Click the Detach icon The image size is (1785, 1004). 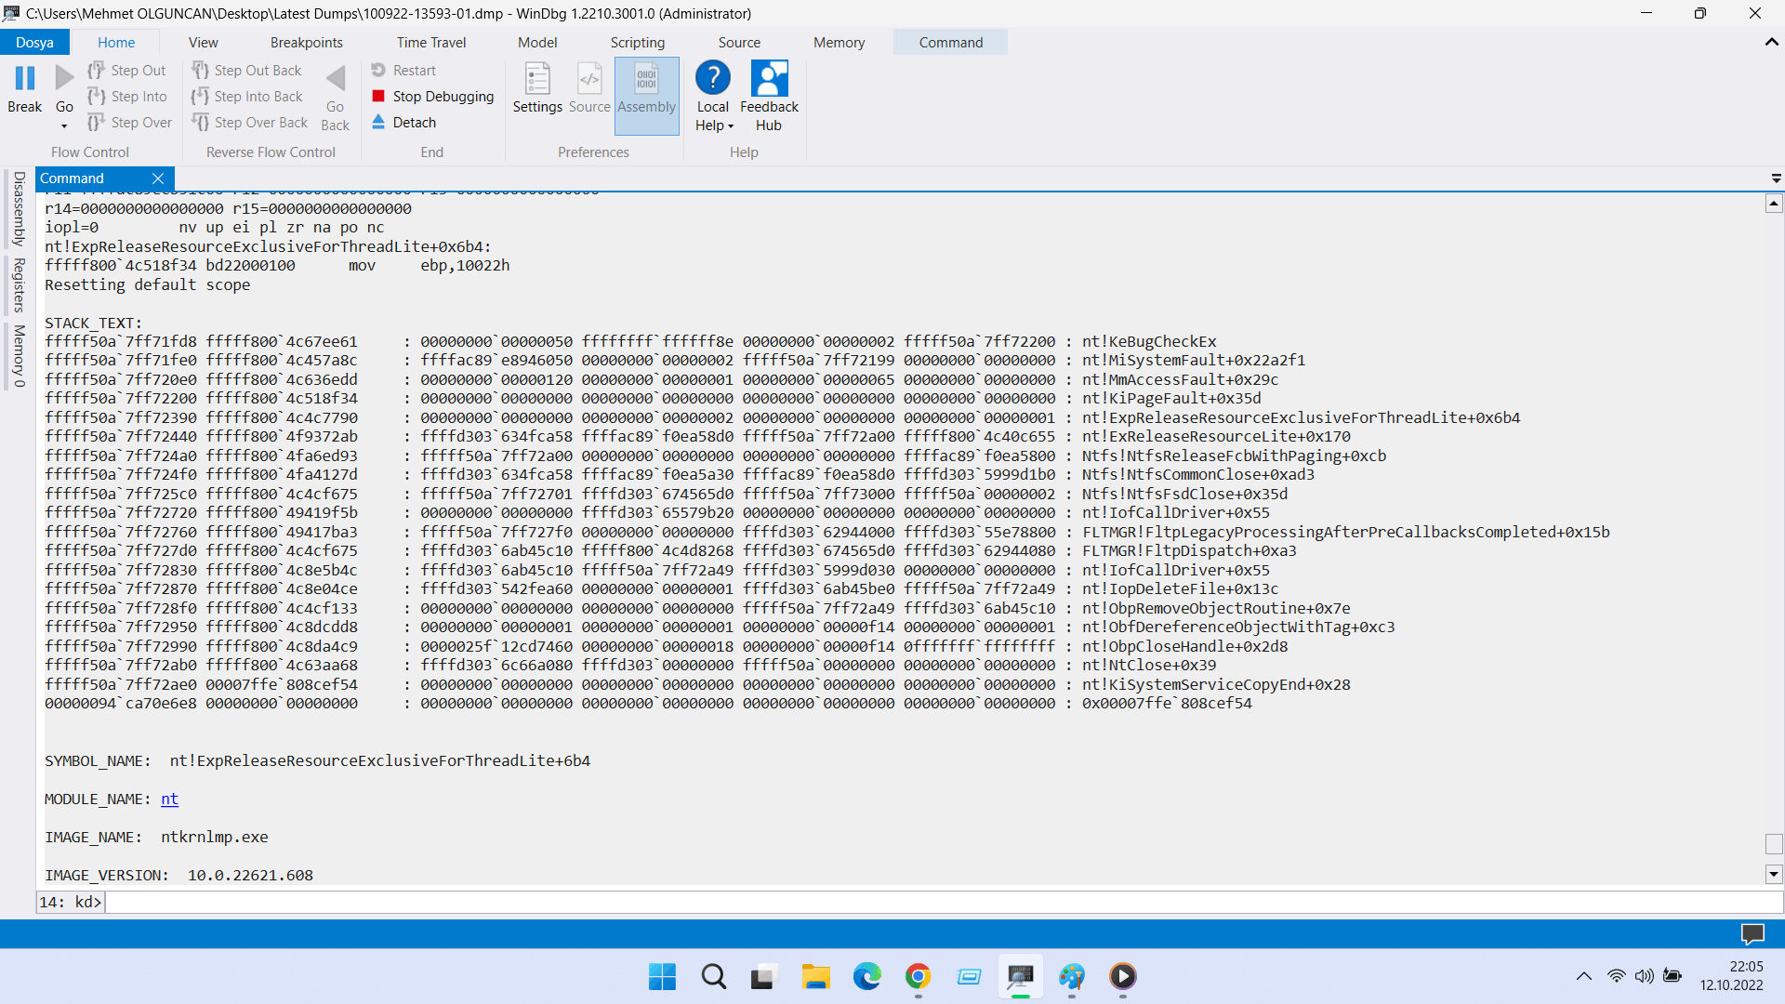click(x=378, y=122)
